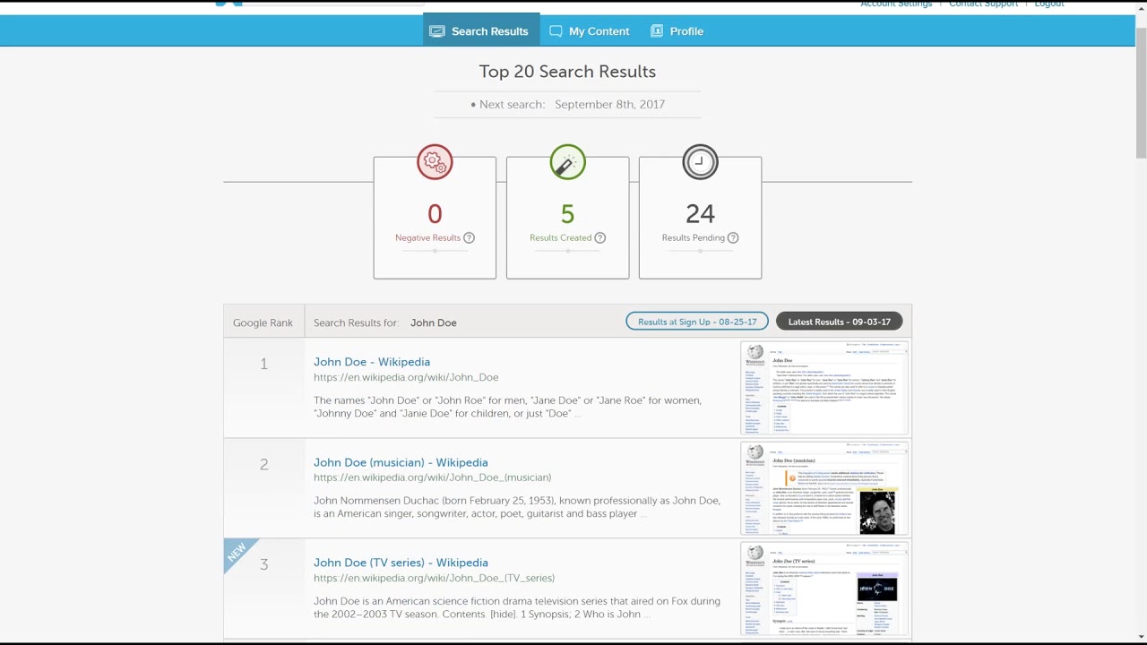Screen dimensions: 1147x645
Task: Click Account Settings link
Action: 896,4
